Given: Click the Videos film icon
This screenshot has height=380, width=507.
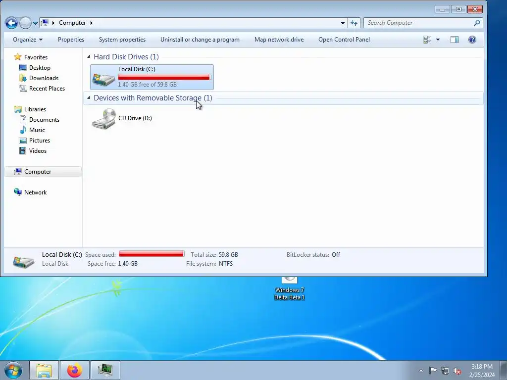Looking at the screenshot, I should [x=23, y=150].
